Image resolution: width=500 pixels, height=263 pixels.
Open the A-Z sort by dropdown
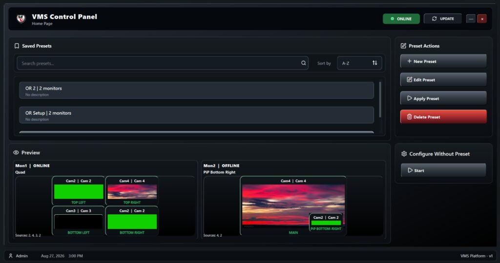359,63
